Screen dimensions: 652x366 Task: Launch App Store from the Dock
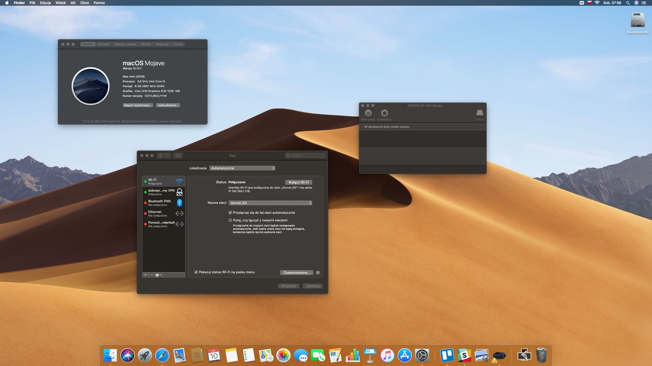click(404, 355)
